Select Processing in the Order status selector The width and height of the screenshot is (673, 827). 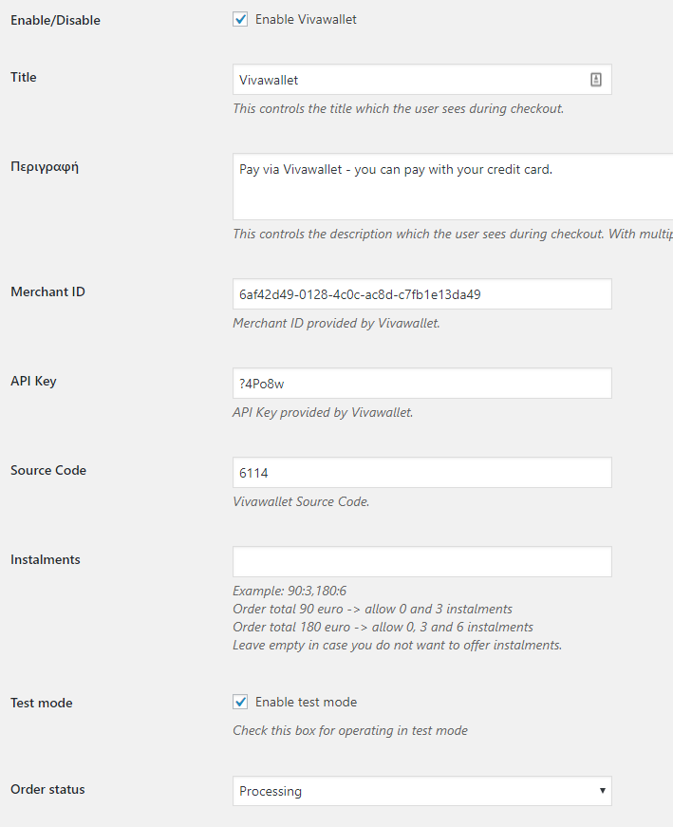421,790
